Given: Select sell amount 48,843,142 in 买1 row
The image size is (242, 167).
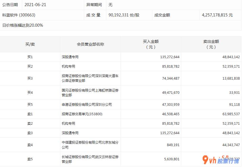Looking at the screenshot, I should click(231, 57).
